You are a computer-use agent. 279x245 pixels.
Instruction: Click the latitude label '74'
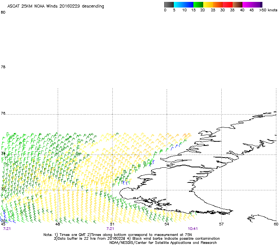pyautogui.click(x=3, y=153)
